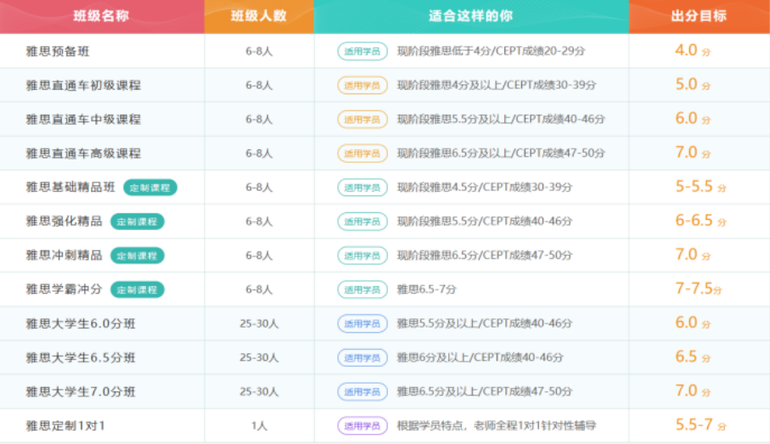The width and height of the screenshot is (770, 444).
Task: Click 适用学员 tag in 雅思大学生7.0分班 row
Action: click(363, 391)
